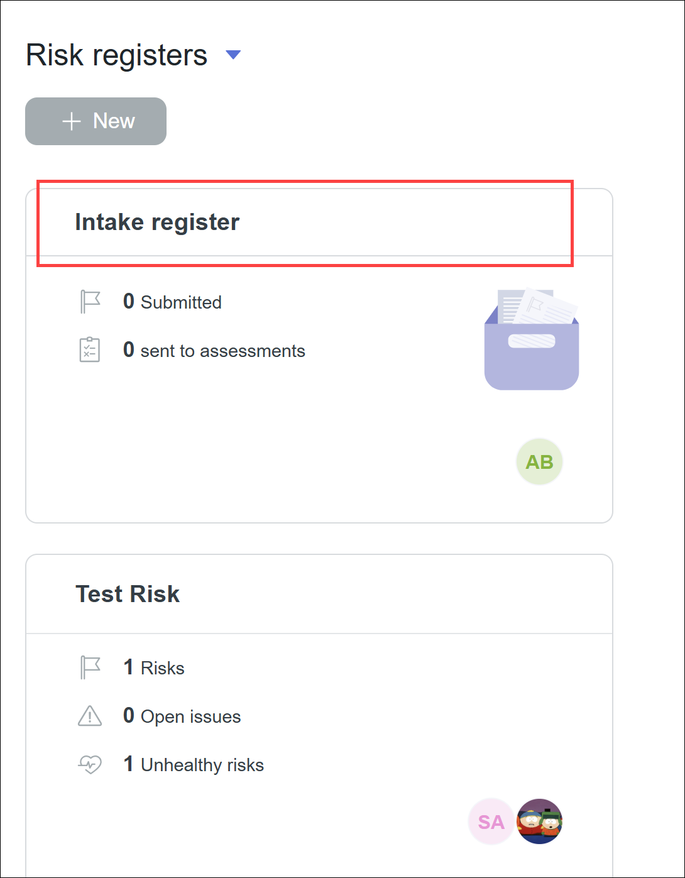The height and width of the screenshot is (878, 685).
Task: Open the Risk registers dropdown arrow
Action: coord(233,55)
